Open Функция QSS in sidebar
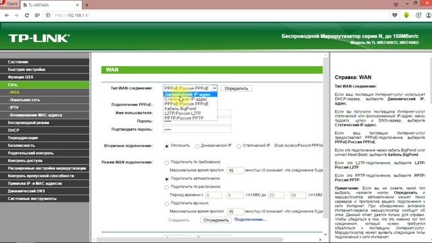432x243 pixels. pos(45,77)
